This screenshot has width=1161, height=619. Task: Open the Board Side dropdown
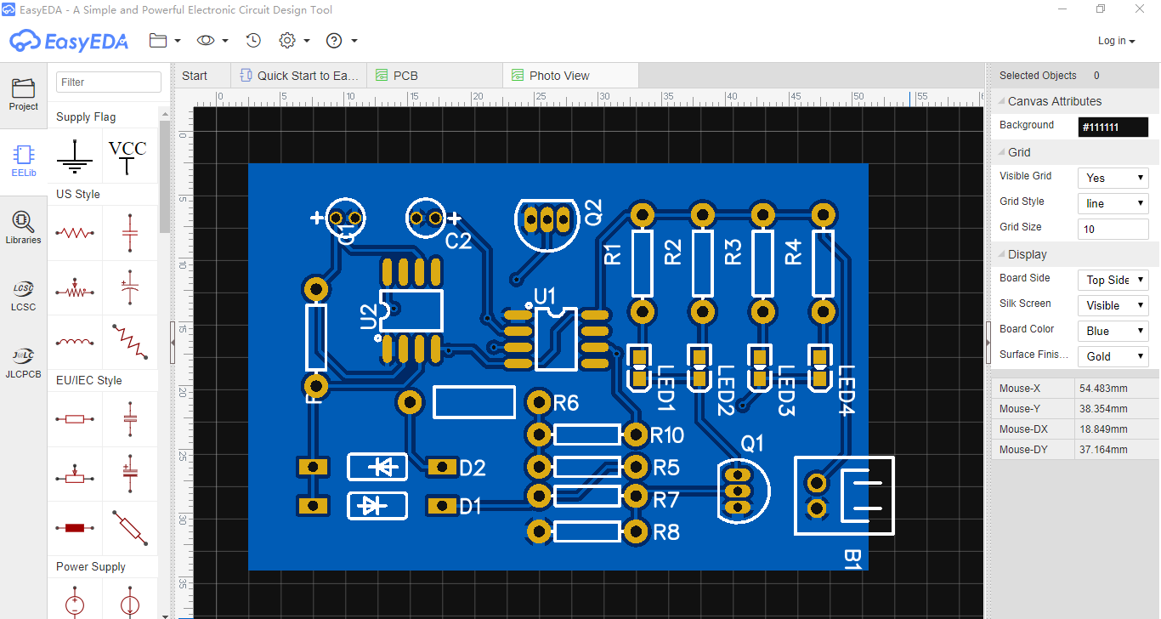pos(1113,279)
